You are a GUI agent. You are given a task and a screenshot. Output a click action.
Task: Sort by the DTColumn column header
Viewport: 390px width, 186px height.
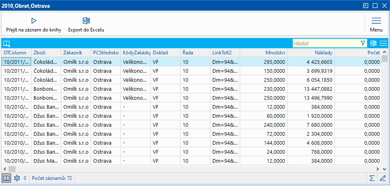16,53
